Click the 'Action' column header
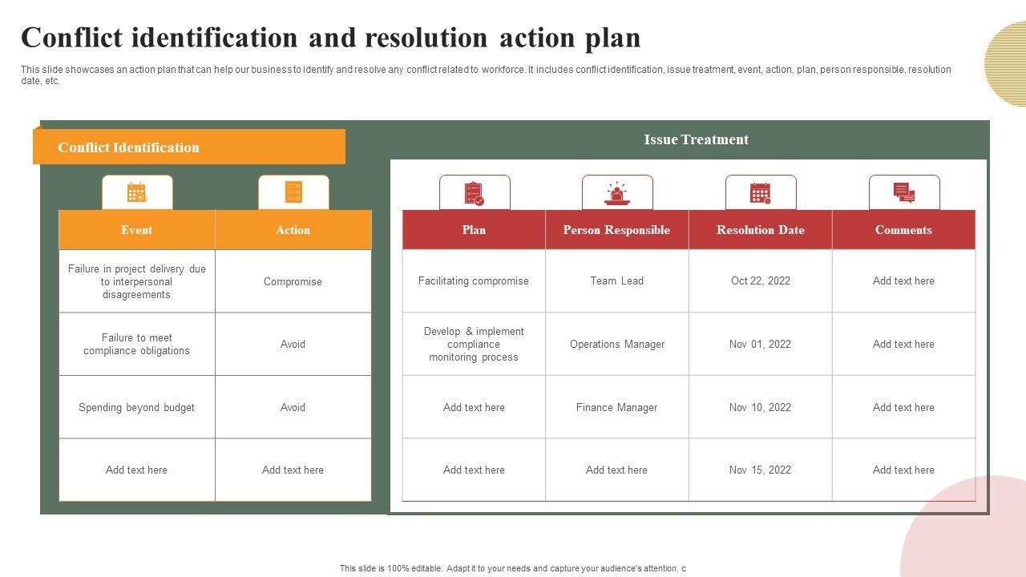1026x577 pixels. point(293,230)
